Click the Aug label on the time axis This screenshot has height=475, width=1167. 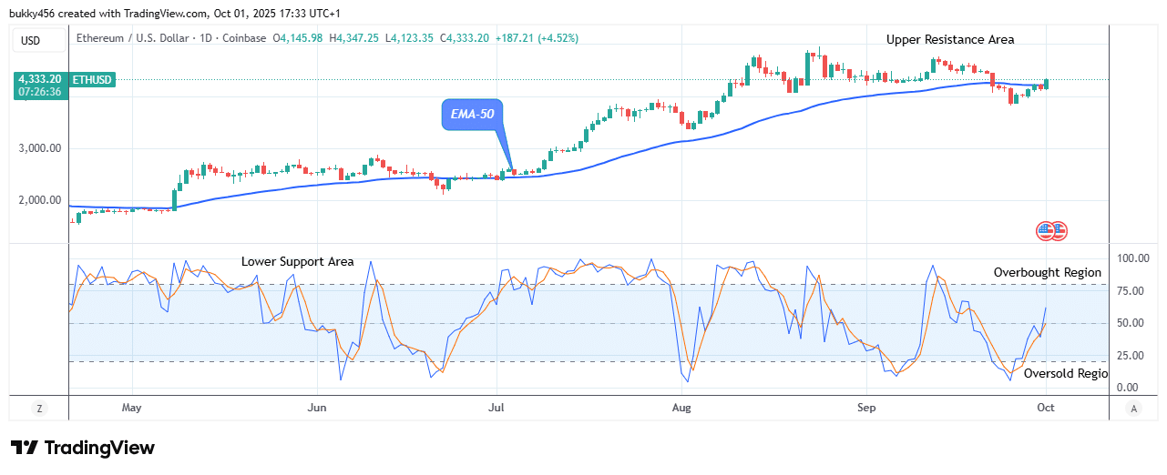coord(681,408)
